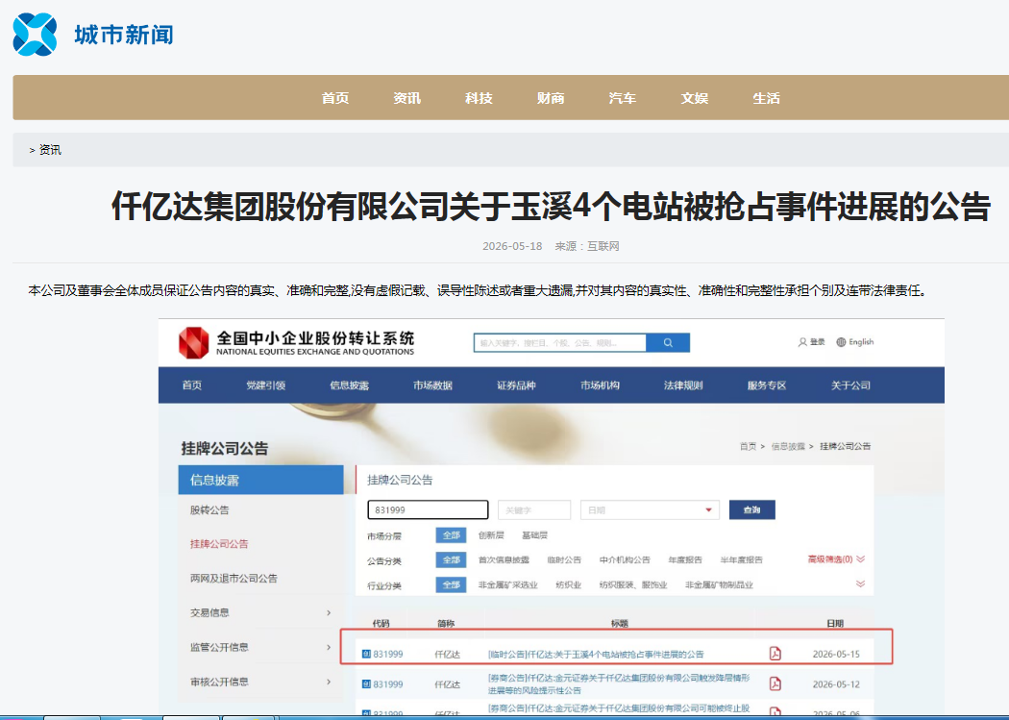1009x720 pixels.
Task: Open 法律规则 in the blue menu
Action: pos(683,385)
